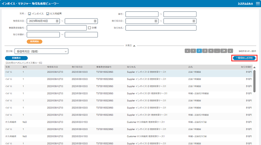Screen dimensions: 261x145
Task: Open calendar for 発行年月日 start date
Action: point(155,21)
